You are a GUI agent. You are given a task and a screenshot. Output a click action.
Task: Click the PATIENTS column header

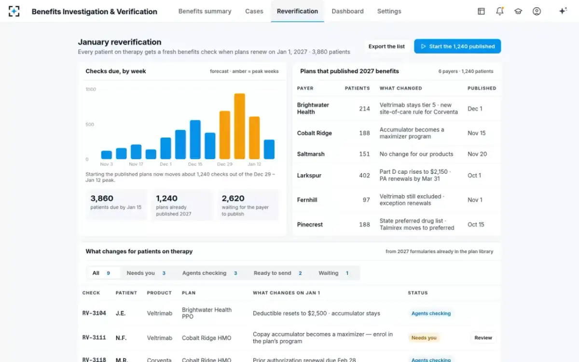(357, 88)
